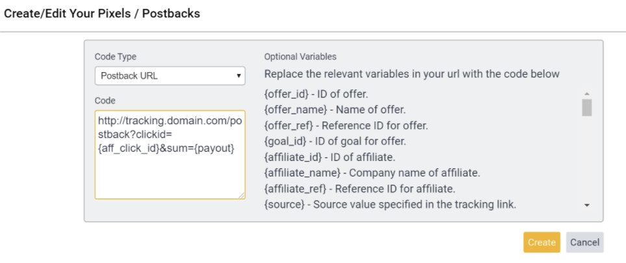This screenshot has height=263, width=626.
Task: Select the {goal_id} variable line
Action: coord(335,142)
